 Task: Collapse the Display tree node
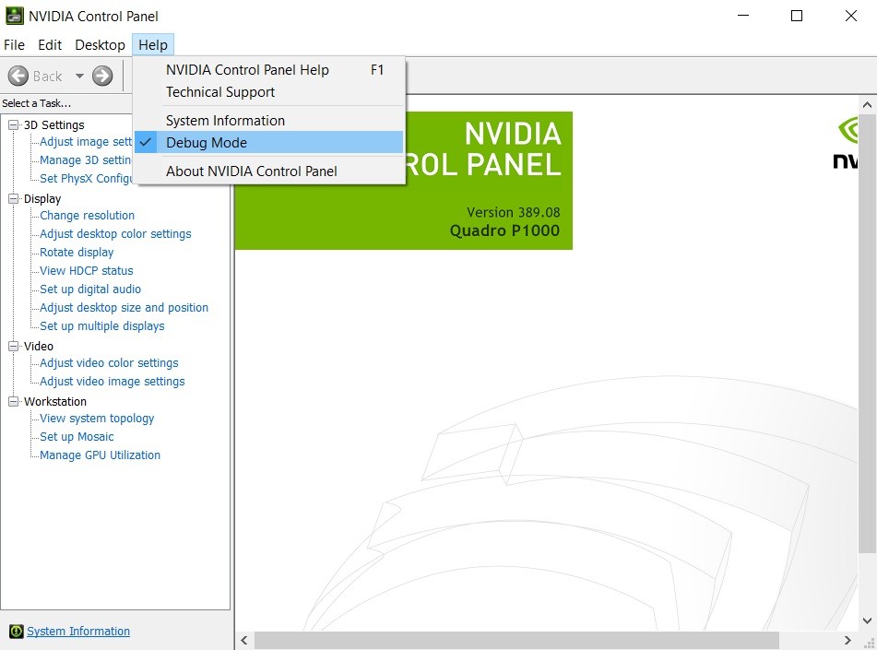coord(13,198)
